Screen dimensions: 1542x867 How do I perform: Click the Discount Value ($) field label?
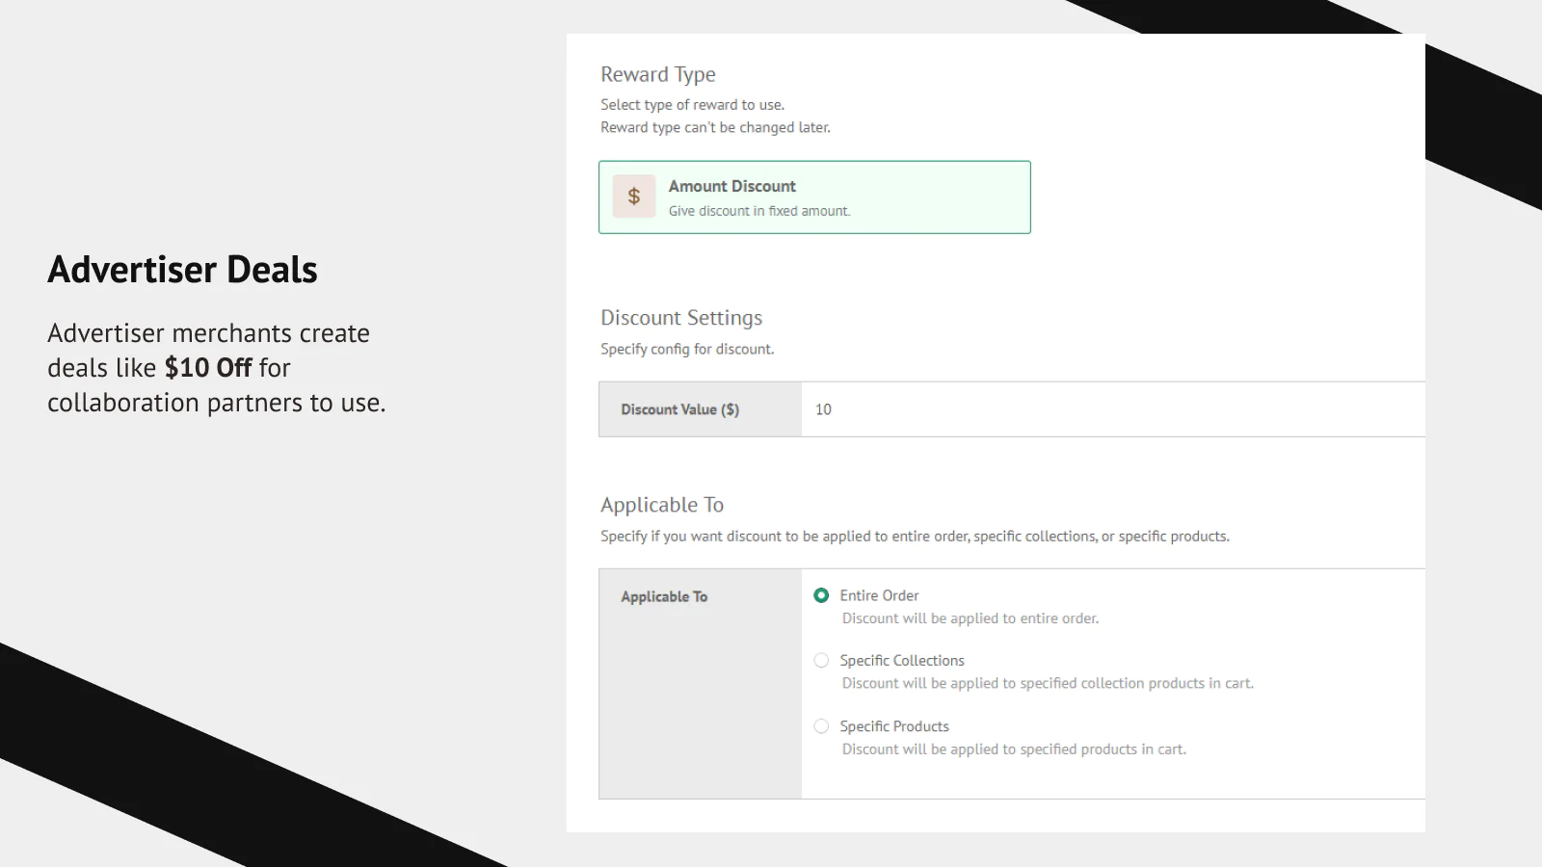[679, 409]
